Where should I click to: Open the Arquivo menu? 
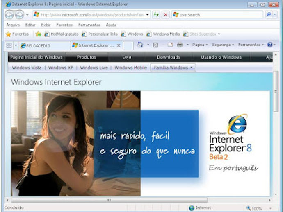[13, 25]
